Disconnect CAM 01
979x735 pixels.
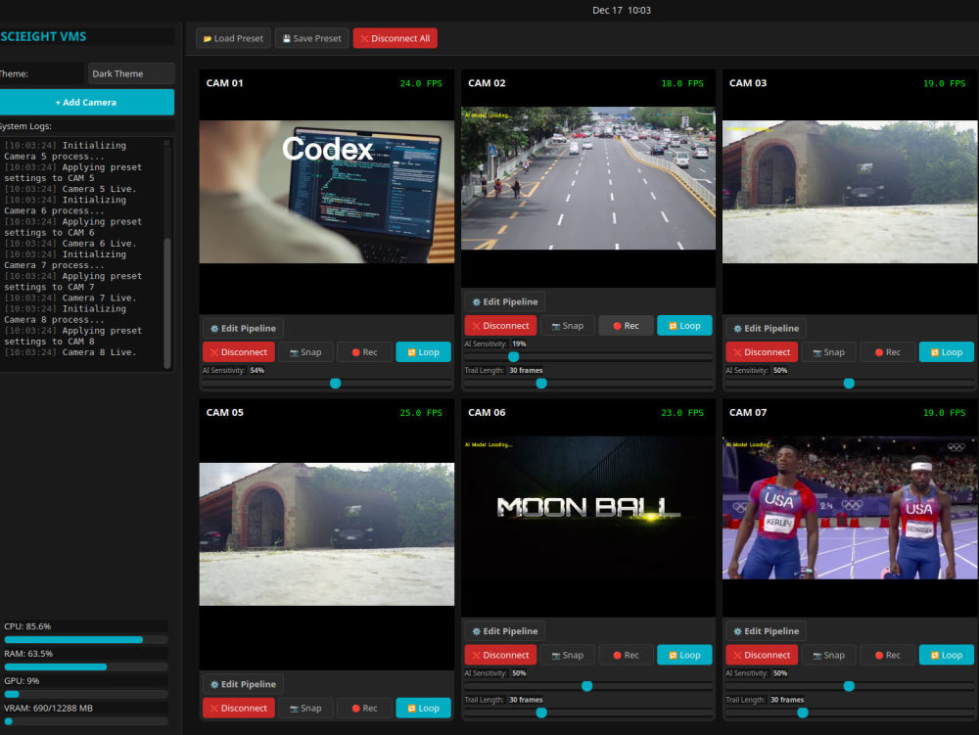click(239, 352)
